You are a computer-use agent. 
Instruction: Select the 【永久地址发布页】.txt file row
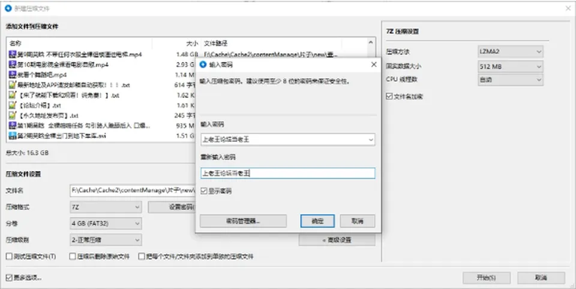[x=101, y=115]
